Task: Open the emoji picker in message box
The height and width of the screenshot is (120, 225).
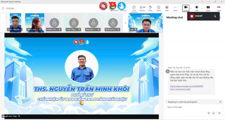Action: pos(213,113)
